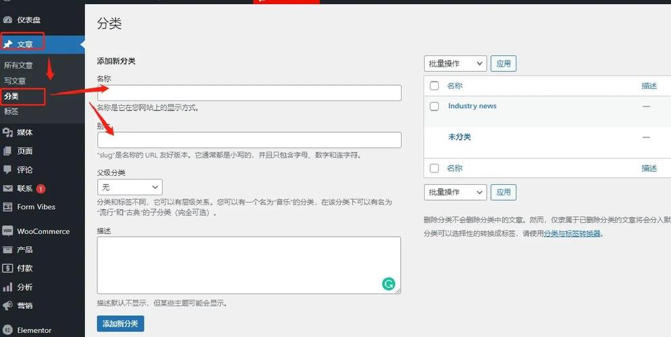
Task: Click the Add New Category (添加新分类) button
Action: point(120,324)
